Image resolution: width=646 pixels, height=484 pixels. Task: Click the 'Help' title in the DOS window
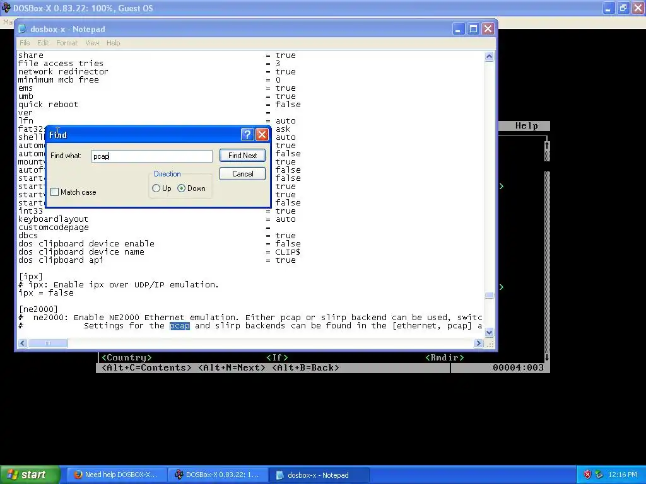527,126
